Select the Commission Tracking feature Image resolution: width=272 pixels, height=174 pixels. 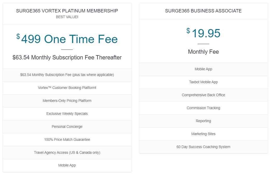pos(203,108)
